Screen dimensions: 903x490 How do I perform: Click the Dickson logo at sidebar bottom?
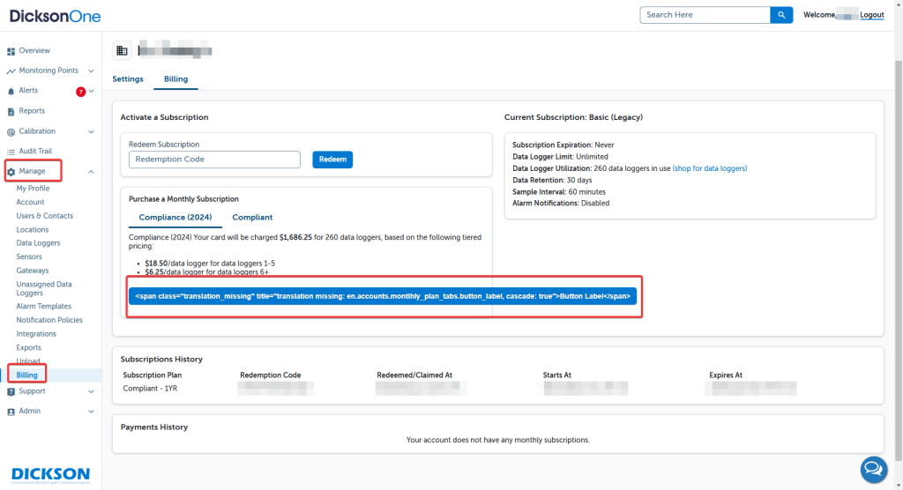[x=50, y=474]
